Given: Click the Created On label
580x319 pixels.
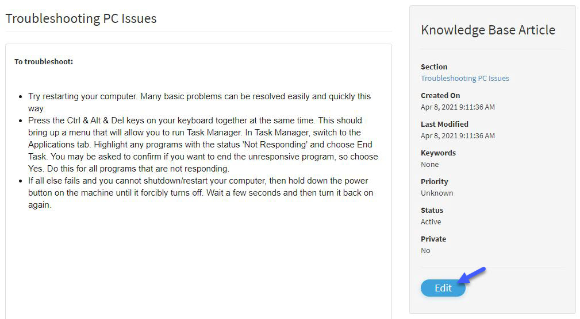Looking at the screenshot, I should (440, 96).
